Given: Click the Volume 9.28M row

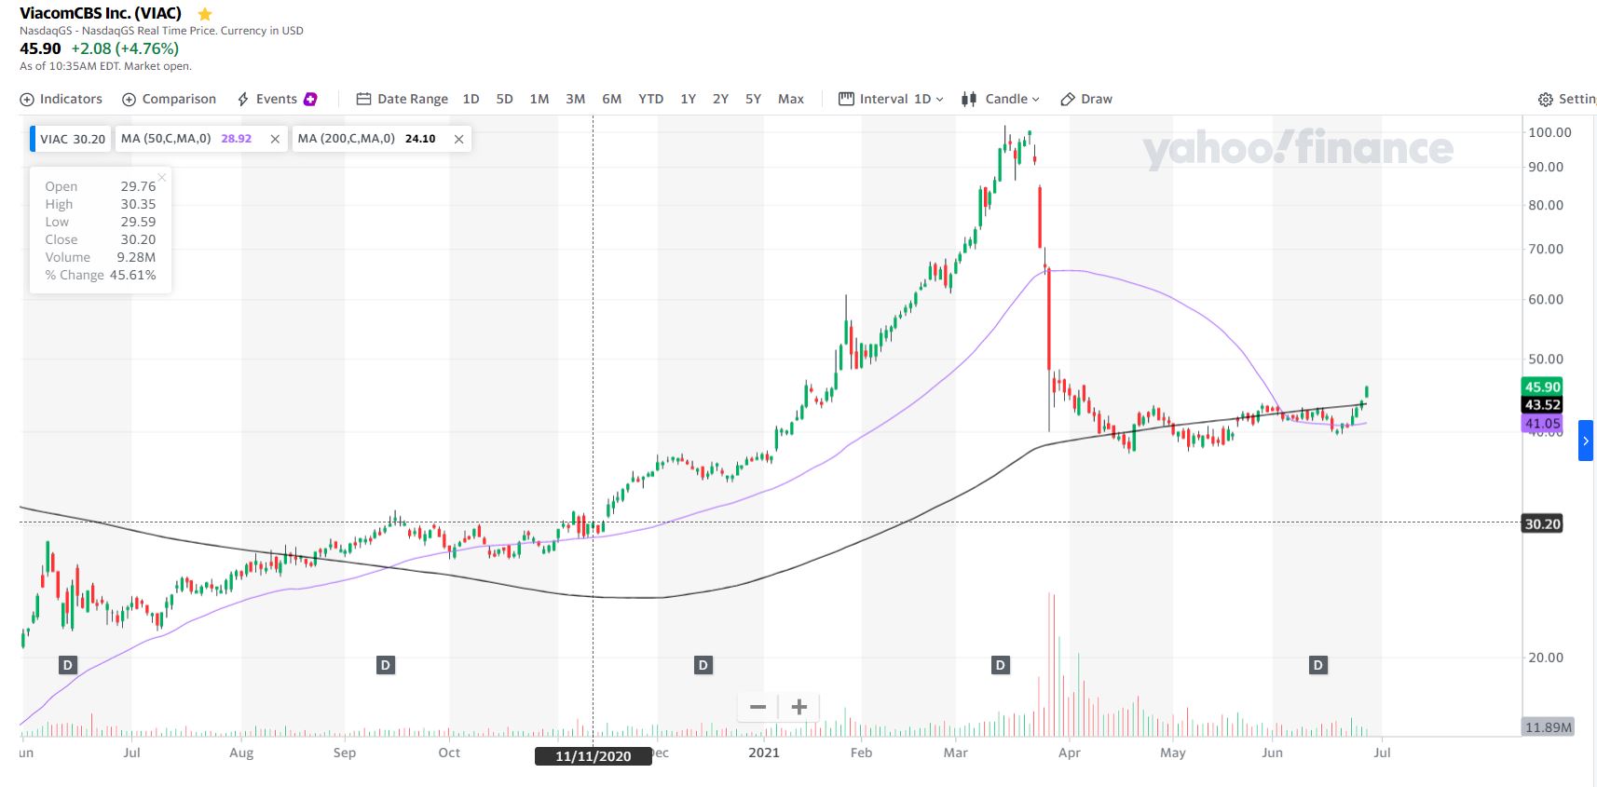Looking at the screenshot, I should (101, 257).
